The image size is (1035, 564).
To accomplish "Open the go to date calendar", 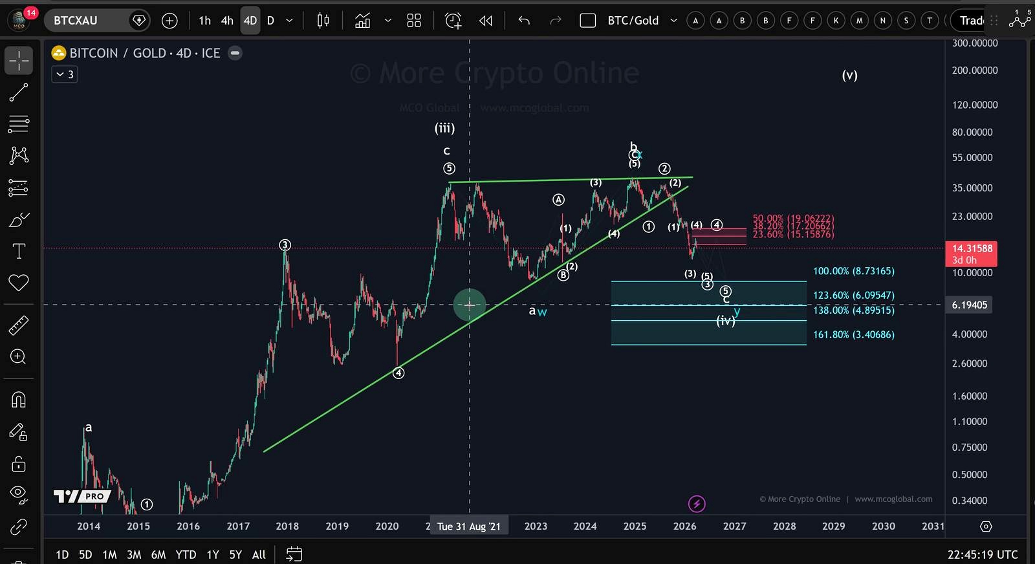I will 294,554.
